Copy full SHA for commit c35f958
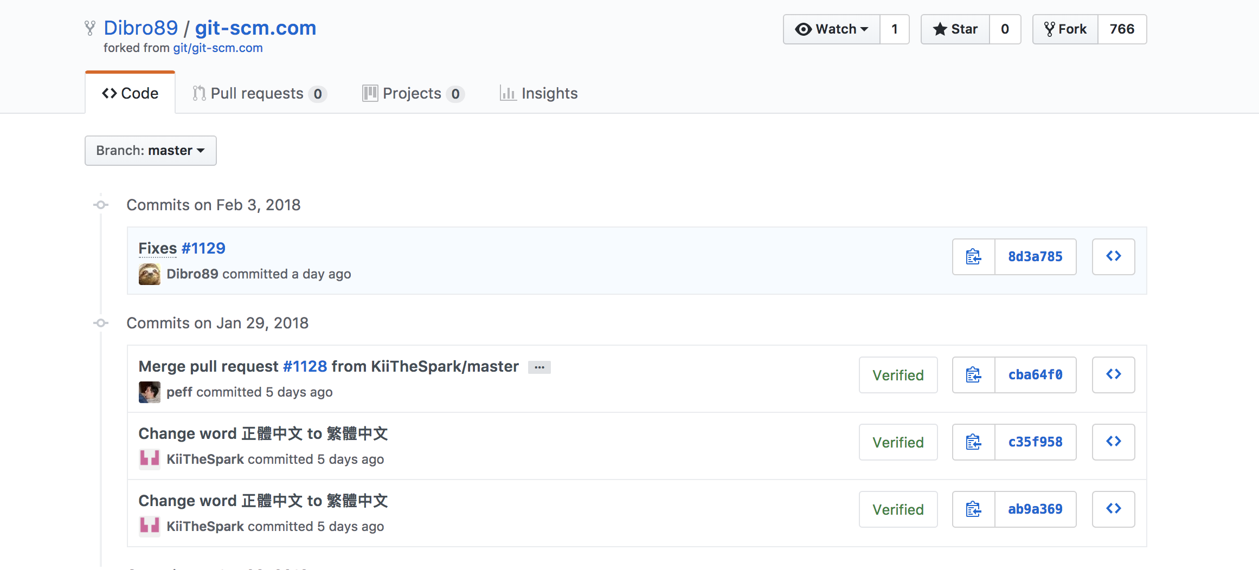The width and height of the screenshot is (1259, 570). point(974,442)
